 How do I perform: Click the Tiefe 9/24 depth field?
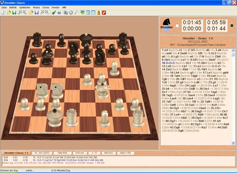point(62,153)
